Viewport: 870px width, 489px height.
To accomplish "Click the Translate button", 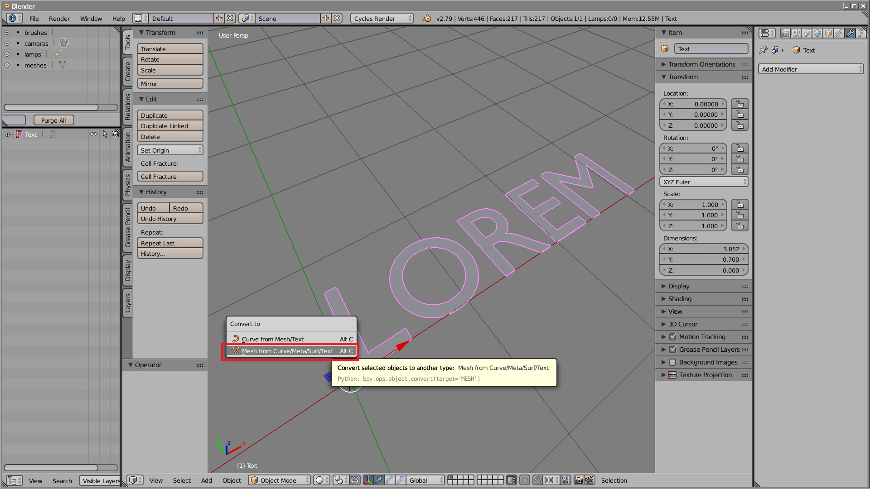I will (170, 49).
